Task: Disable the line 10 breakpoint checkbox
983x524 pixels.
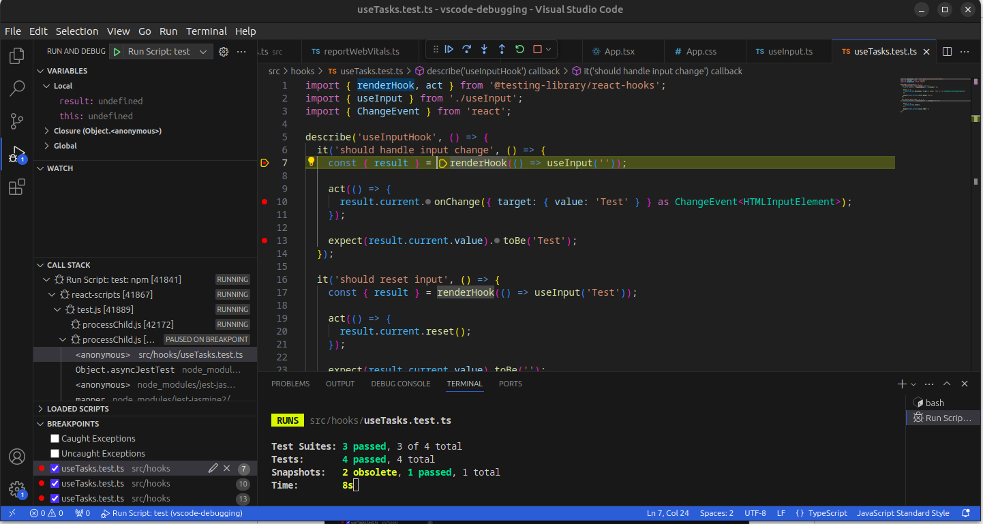Action: click(x=55, y=484)
